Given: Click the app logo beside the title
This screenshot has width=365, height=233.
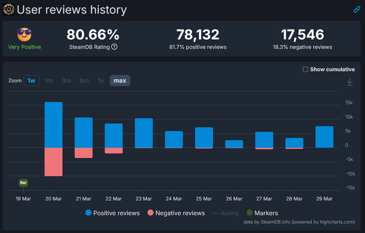Looking at the screenshot, I should [8, 10].
